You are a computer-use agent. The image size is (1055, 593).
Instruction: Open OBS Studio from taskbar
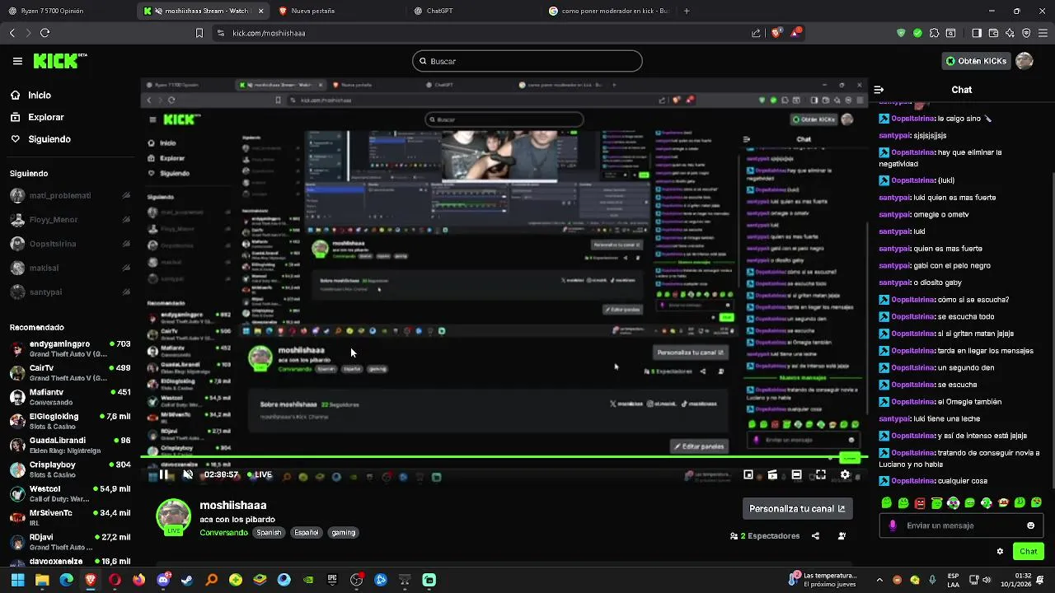(x=356, y=580)
